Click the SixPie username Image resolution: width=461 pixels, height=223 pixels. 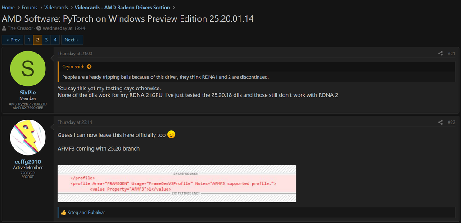coord(28,93)
